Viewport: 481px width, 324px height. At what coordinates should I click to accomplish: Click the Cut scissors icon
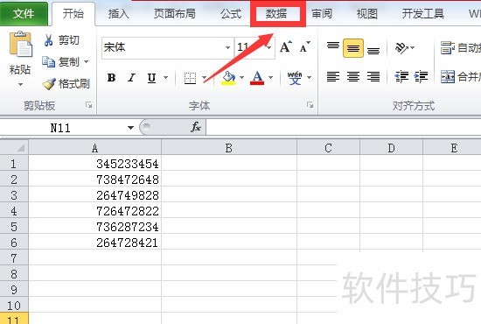[48, 40]
